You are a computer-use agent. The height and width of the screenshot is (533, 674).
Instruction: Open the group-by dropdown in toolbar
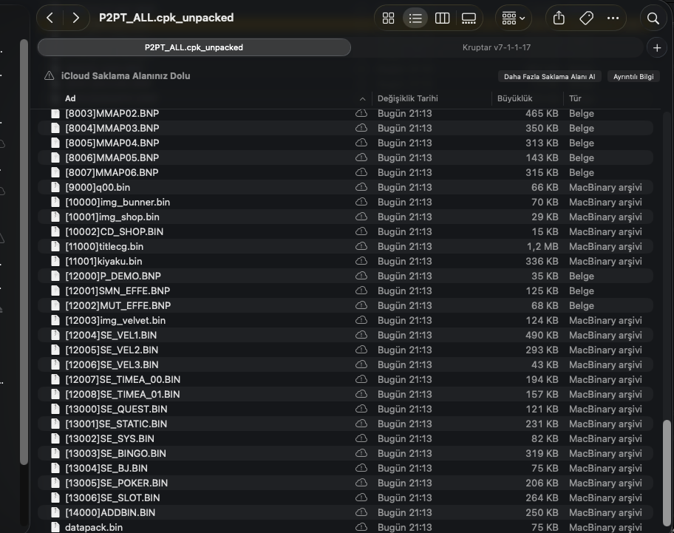pos(513,18)
